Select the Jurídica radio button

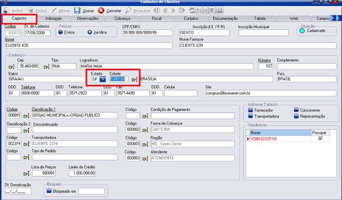(x=90, y=32)
